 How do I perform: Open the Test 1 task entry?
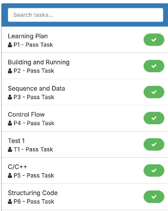pyautogui.click(x=16, y=141)
